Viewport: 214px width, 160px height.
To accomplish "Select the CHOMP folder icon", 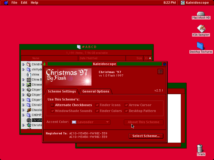I will pyautogui.click(x=29, y=115).
